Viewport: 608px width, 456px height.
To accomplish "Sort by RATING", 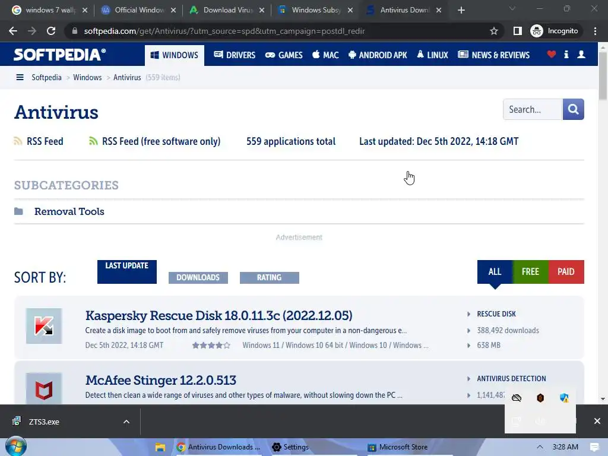I will point(270,278).
